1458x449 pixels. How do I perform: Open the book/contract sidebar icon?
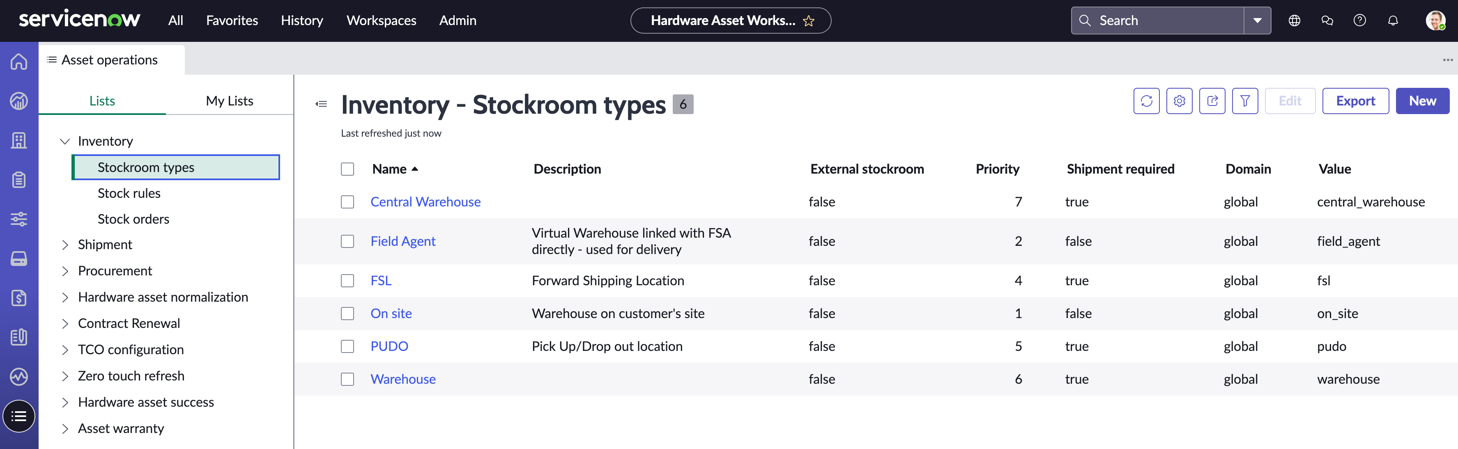pos(18,337)
